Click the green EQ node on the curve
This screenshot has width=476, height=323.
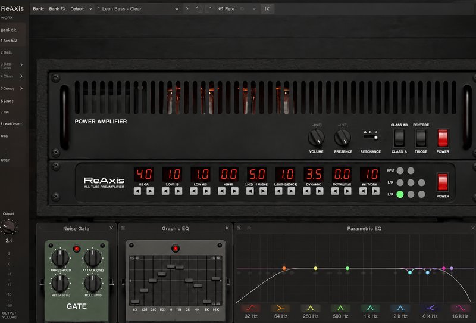pyautogui.click(x=347, y=268)
